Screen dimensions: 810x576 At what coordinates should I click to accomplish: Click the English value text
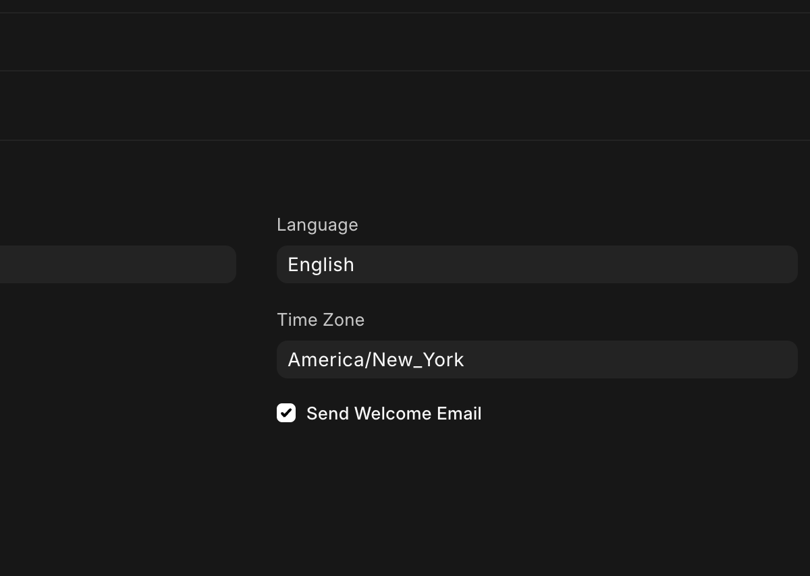[x=321, y=264]
